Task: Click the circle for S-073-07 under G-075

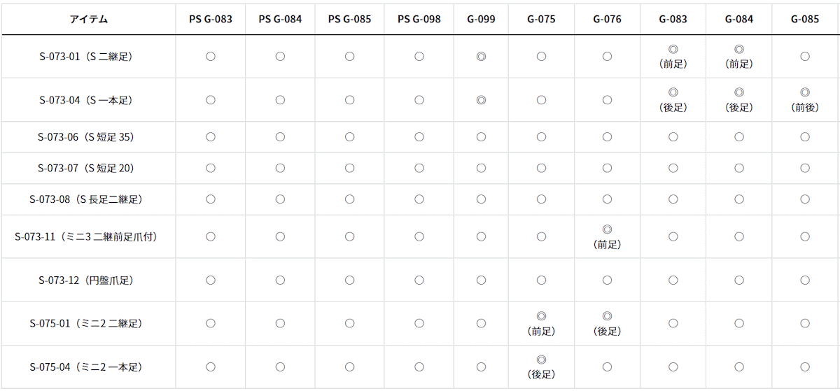Action: click(x=541, y=168)
